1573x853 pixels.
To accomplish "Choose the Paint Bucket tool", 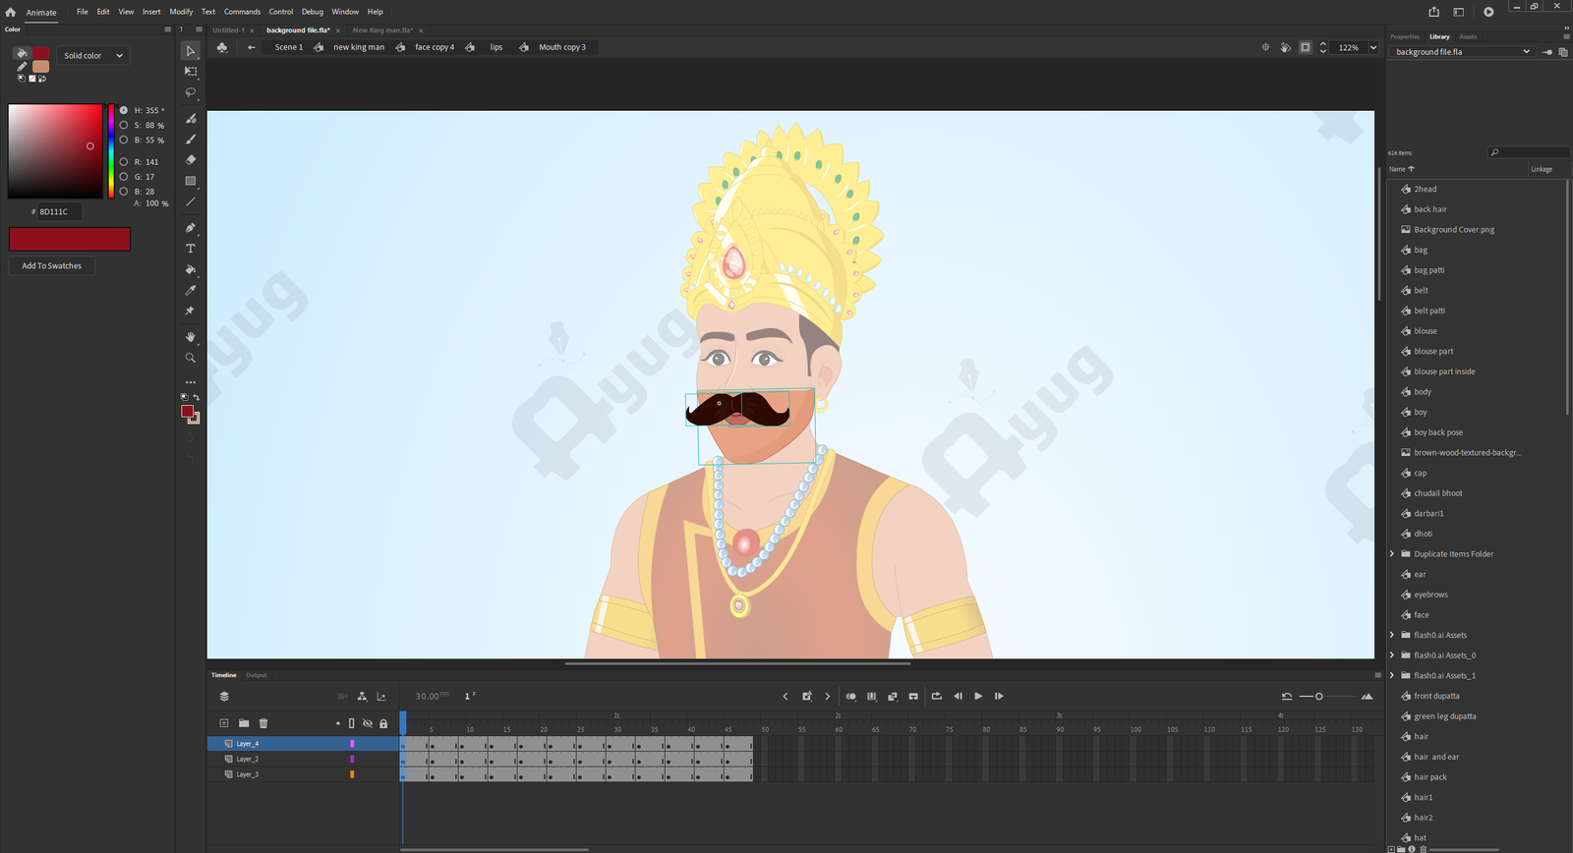I will 191,269.
